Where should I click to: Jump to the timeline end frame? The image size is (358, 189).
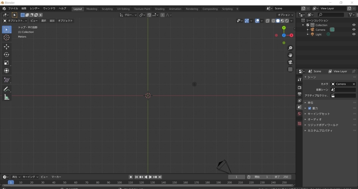tap(160, 177)
